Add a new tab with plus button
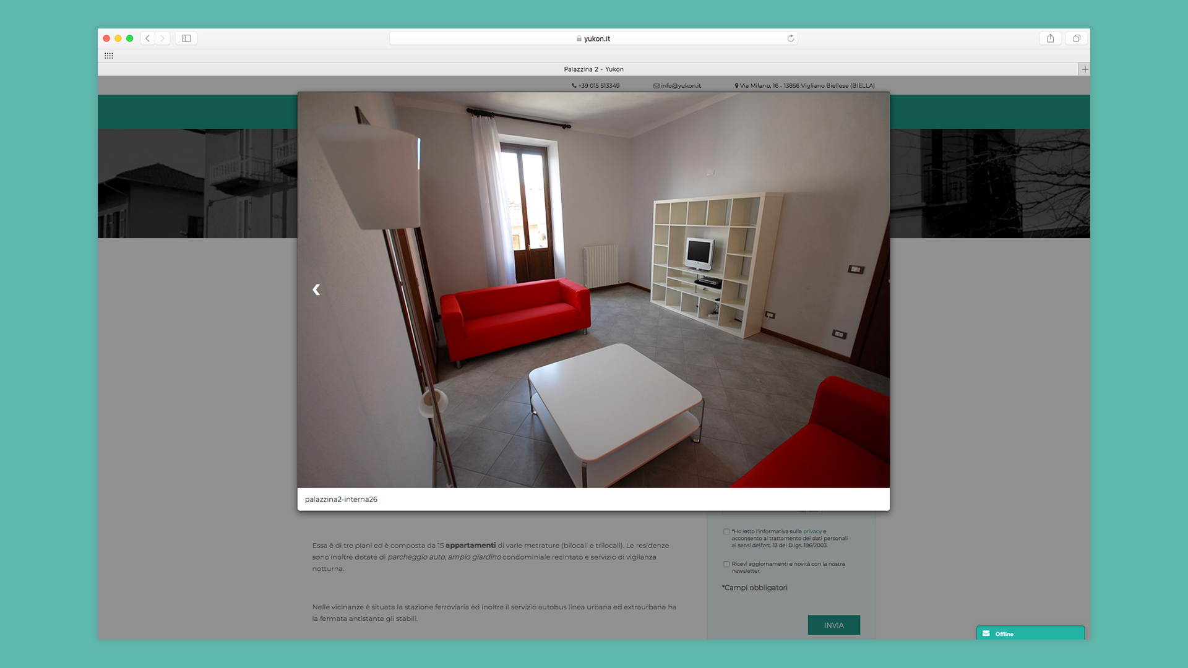Screen dimensions: 1188x668 [1085, 69]
